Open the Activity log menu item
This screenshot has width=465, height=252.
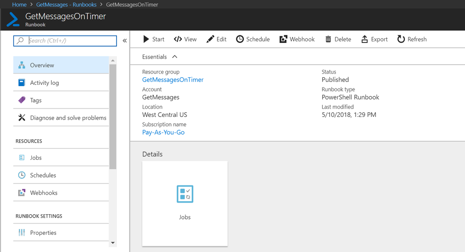click(61, 83)
